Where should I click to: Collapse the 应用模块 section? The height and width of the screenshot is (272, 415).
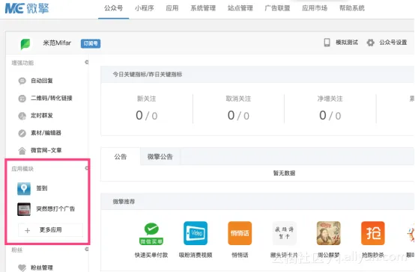pyautogui.click(x=87, y=168)
